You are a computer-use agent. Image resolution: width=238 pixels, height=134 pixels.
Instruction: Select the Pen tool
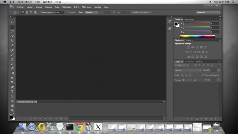[x=12, y=87]
